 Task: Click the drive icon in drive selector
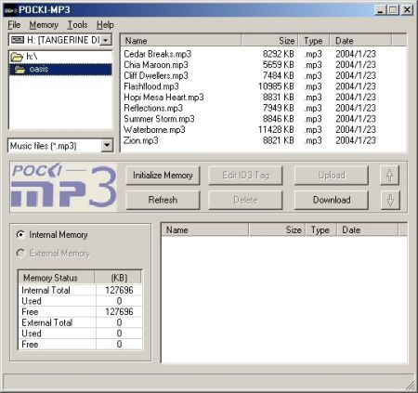(x=18, y=40)
